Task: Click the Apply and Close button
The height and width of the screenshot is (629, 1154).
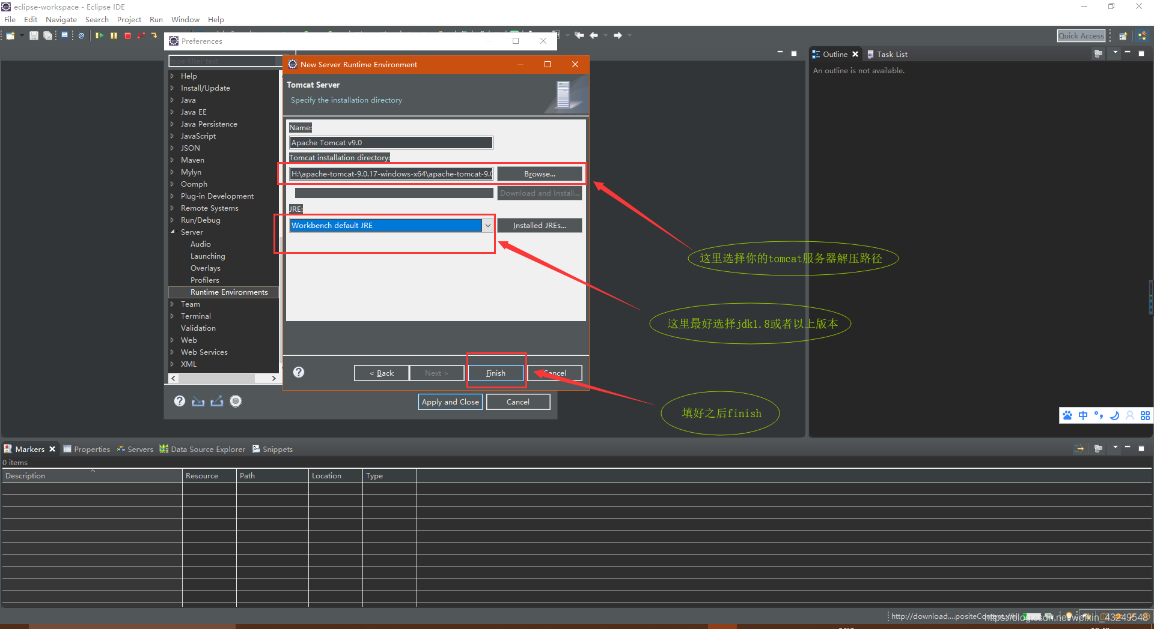Action: pos(450,402)
